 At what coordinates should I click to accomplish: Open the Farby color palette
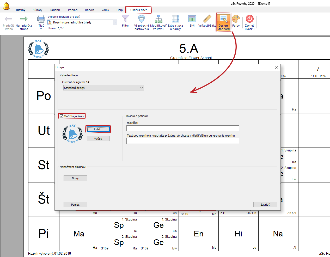[236, 19]
